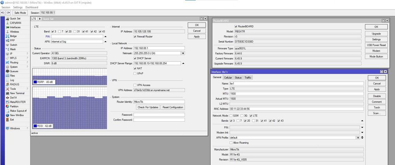395x165 pixels.
Task: Click the Undo arrow toolbar icon
Action: coord(3,13)
